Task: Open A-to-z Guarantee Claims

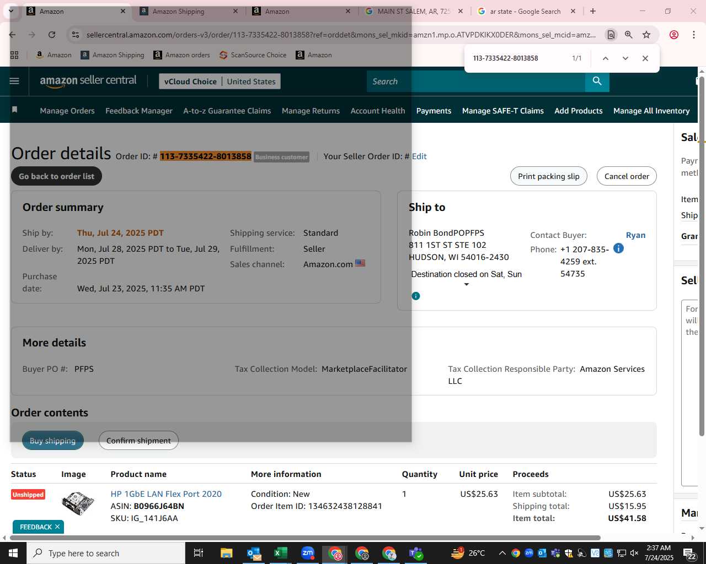Action: tap(227, 111)
